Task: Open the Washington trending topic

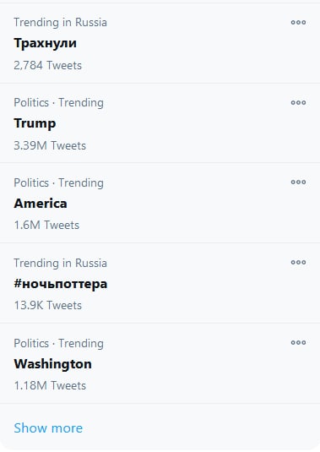Action: coord(52,364)
